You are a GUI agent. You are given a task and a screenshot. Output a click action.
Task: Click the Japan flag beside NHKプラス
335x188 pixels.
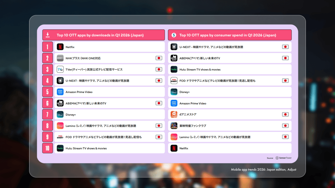[159, 58]
